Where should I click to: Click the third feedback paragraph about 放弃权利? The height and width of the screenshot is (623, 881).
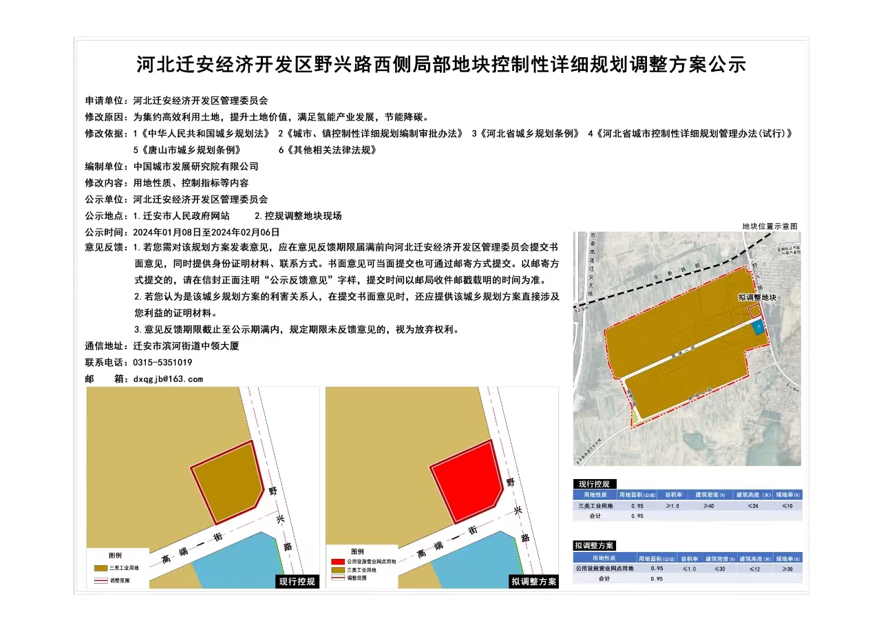[x=297, y=330]
